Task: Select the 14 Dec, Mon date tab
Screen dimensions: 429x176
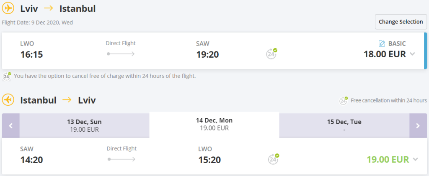Action: [x=214, y=125]
